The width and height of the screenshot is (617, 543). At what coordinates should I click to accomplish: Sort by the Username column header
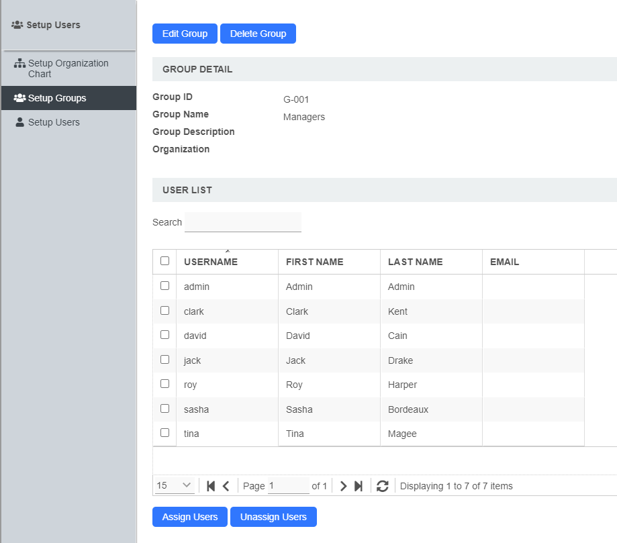point(211,262)
